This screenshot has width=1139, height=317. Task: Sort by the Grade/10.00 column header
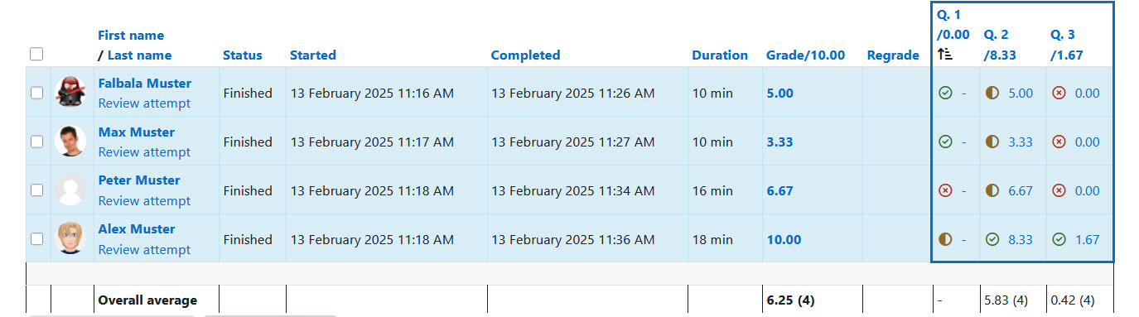806,55
